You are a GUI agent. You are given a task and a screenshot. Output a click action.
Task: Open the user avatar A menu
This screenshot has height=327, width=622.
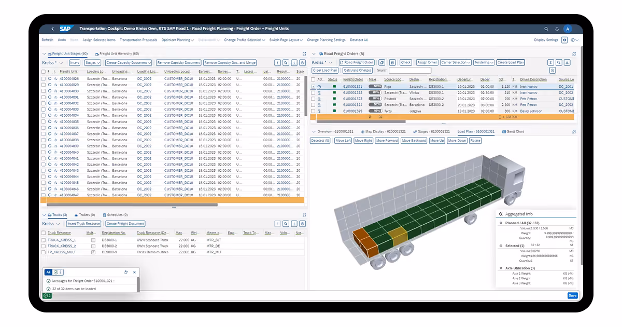pos(568,29)
